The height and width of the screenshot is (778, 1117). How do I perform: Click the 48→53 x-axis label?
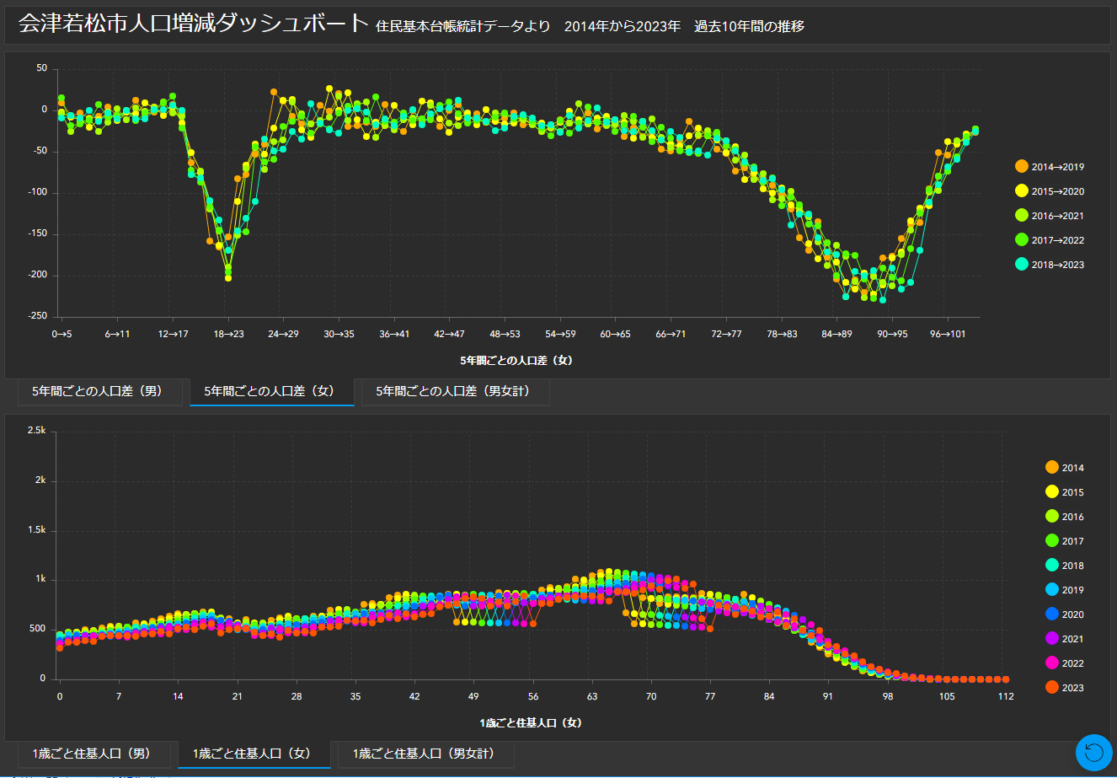pos(505,334)
